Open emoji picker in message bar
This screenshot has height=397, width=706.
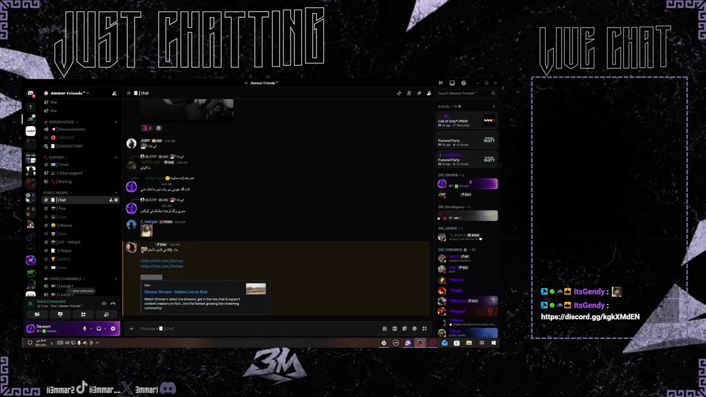pos(414,329)
